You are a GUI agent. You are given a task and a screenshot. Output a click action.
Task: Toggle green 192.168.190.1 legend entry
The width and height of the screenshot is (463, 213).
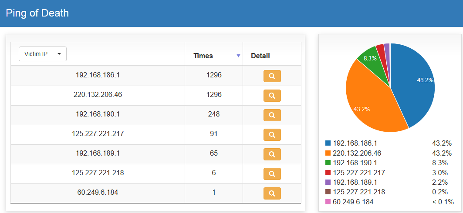click(355, 163)
